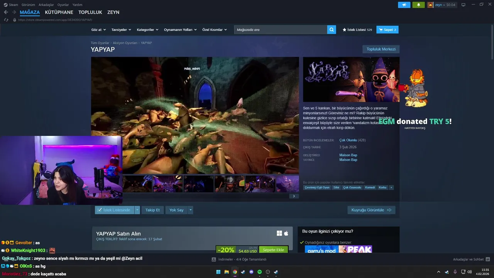This screenshot has height=278, width=494.
Task: Expand Oynamanın Yolları menu
Action: point(180,30)
